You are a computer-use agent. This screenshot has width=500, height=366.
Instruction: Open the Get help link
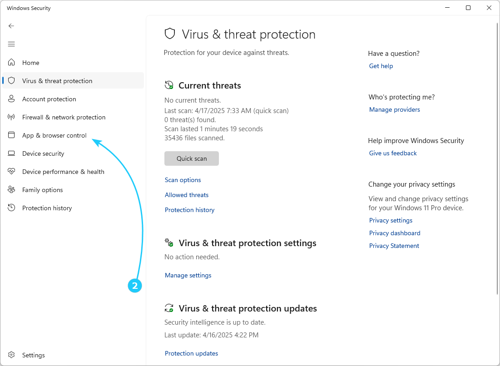pyautogui.click(x=381, y=66)
